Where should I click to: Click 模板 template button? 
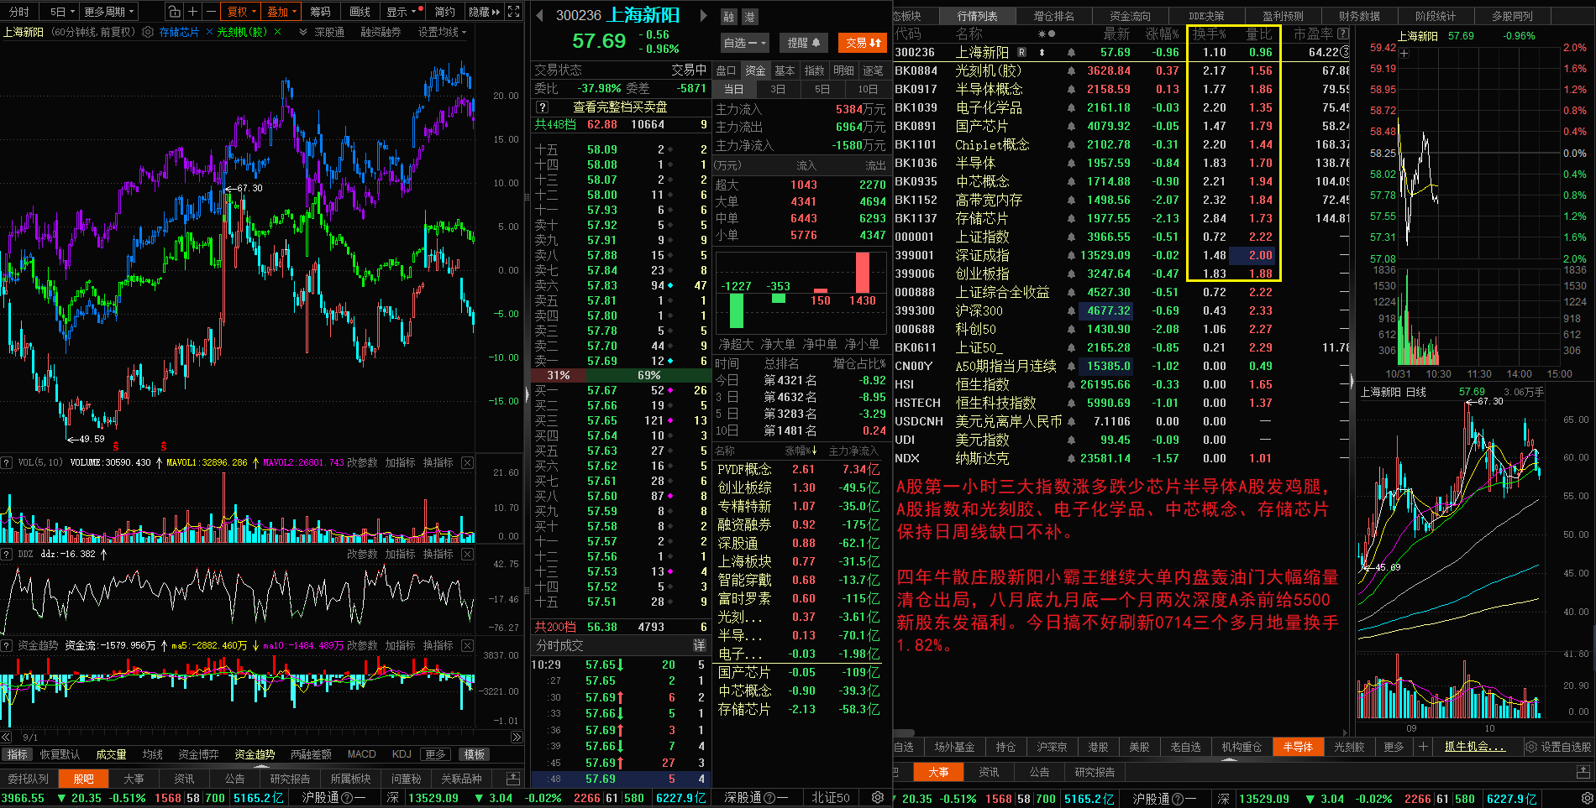(x=475, y=754)
